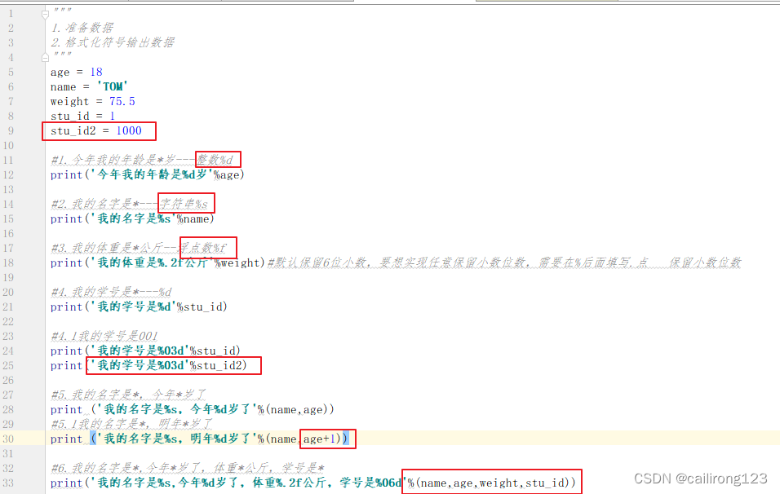Click comment '#4.1我的学号是001'
This screenshot has height=494, width=780.
pos(104,336)
